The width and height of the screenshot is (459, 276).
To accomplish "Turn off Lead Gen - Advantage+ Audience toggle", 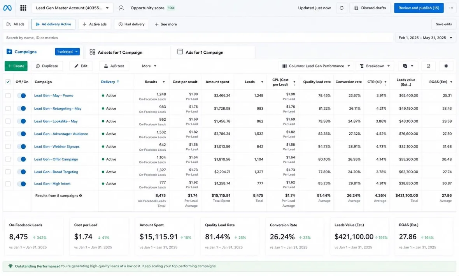I will coord(21,134).
